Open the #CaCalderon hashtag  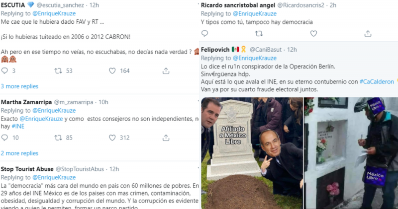pyautogui.click(x=377, y=82)
